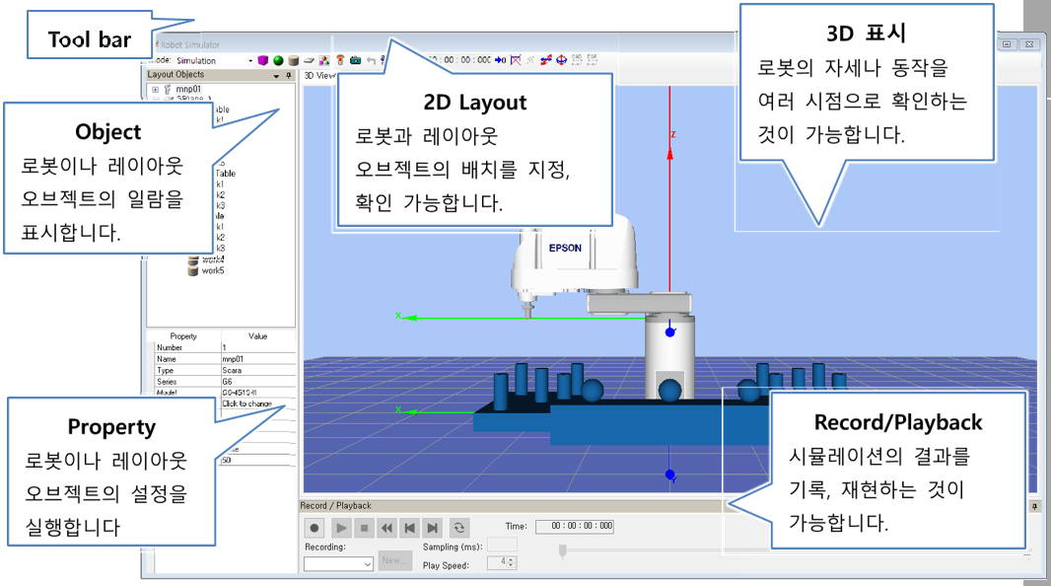Close the Robot Simulator window

click(1030, 44)
